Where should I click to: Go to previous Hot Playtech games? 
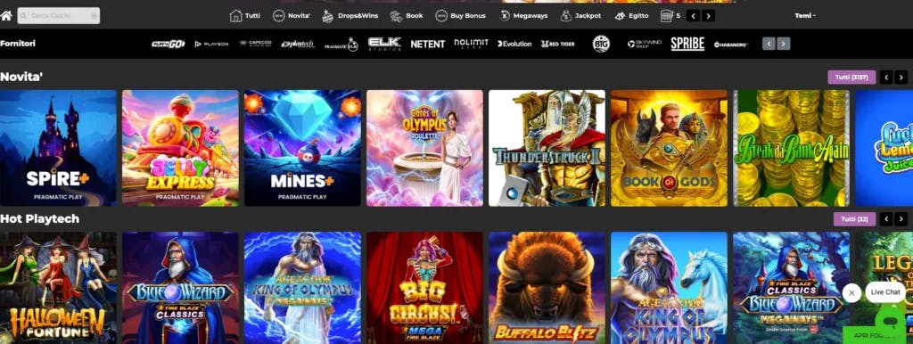click(x=886, y=219)
